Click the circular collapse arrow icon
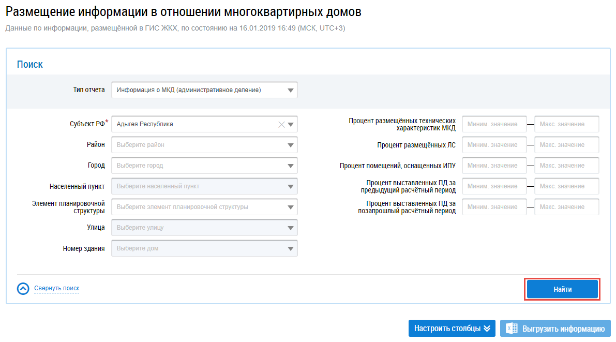The height and width of the screenshot is (342, 616). tap(23, 289)
